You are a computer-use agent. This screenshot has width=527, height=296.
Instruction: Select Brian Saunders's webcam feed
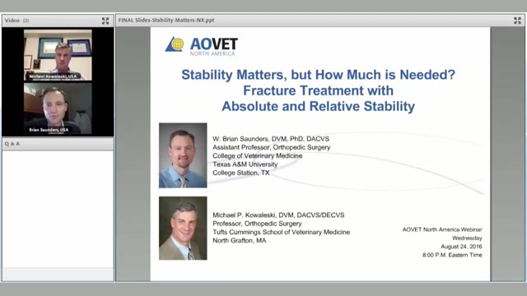pos(58,109)
